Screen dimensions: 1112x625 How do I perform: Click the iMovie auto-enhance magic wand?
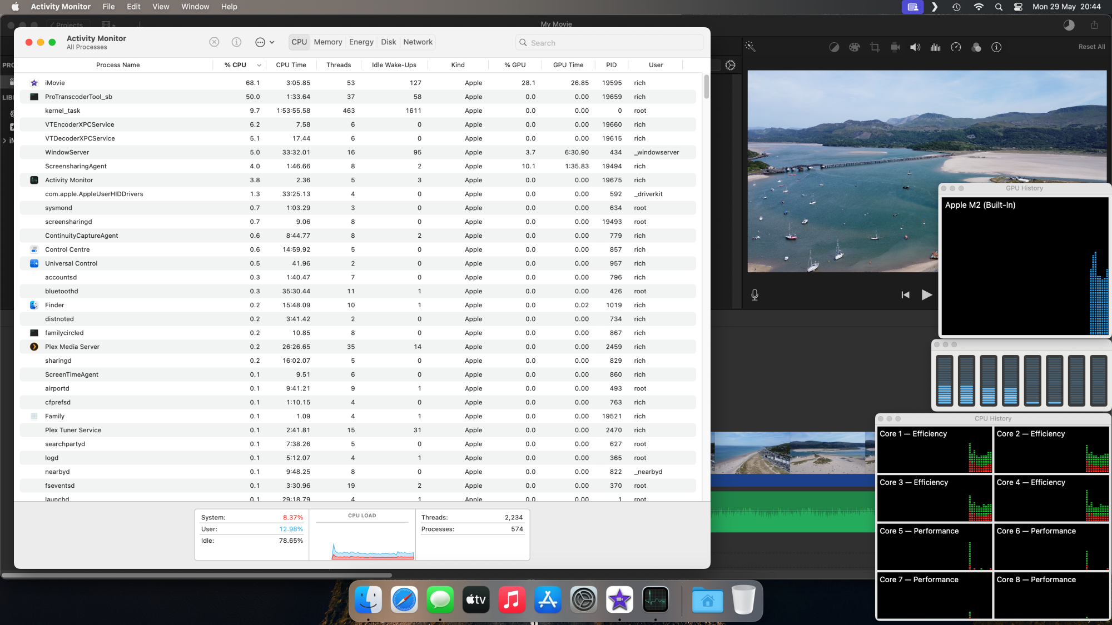(x=750, y=47)
